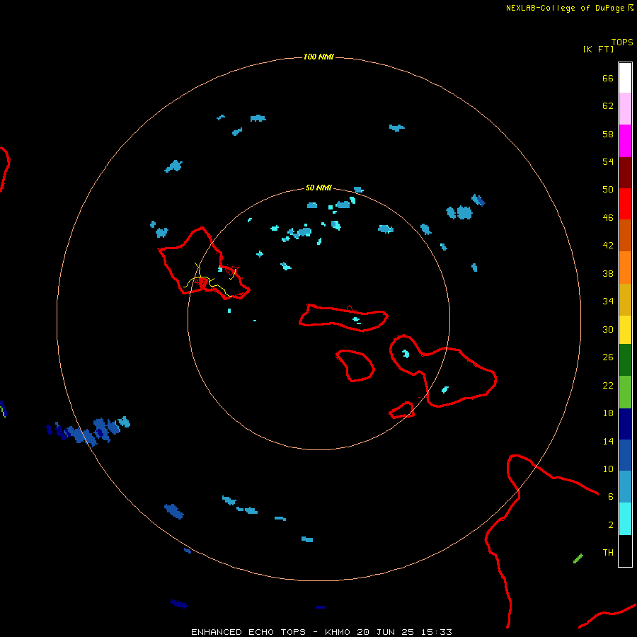This screenshot has width=637, height=637.
Task: Click the legend value "6"
Action: [x=611, y=497]
